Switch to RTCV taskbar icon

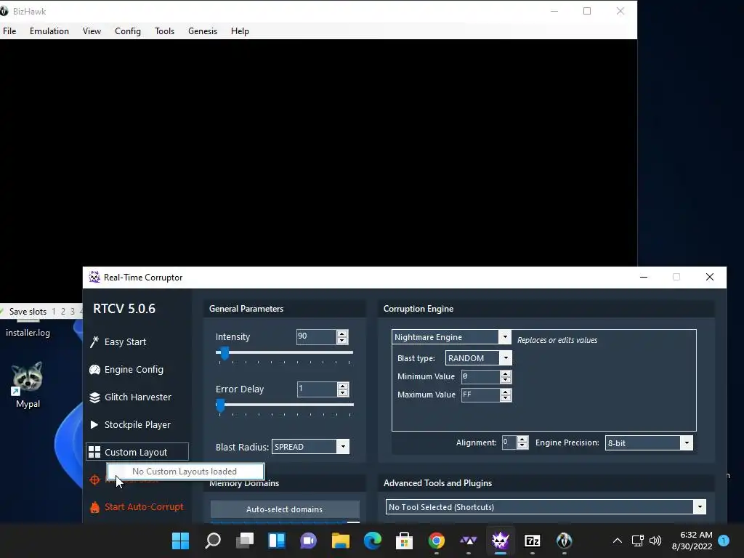coord(500,541)
